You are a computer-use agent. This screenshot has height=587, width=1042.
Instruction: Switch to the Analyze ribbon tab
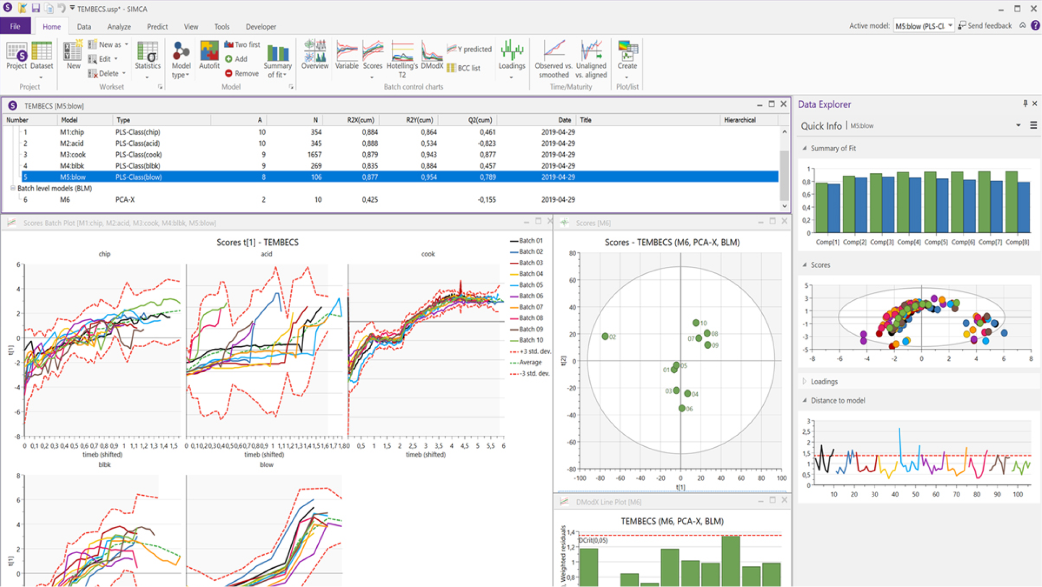tap(119, 27)
